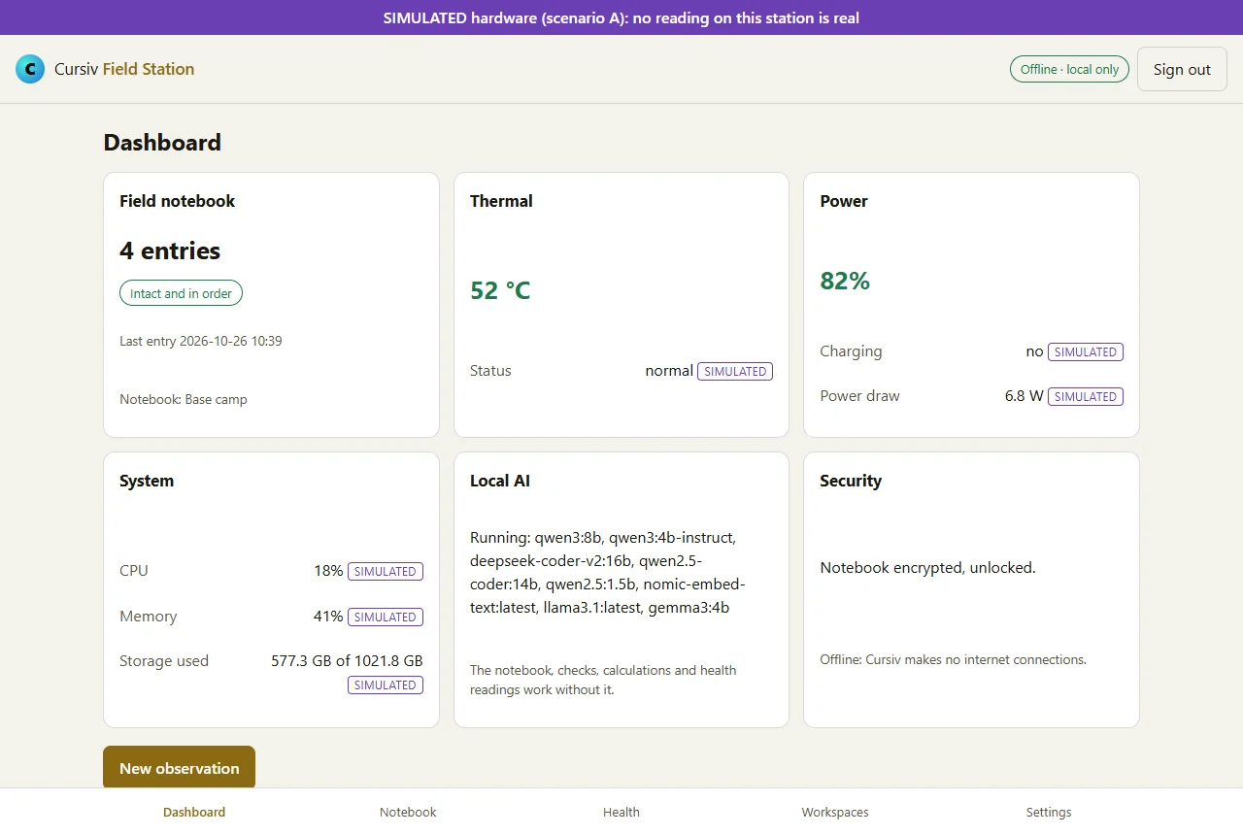
Task: Click the Sign out button
Action: coord(1182,69)
